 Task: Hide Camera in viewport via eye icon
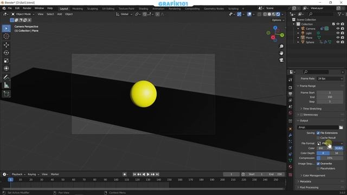338,29
